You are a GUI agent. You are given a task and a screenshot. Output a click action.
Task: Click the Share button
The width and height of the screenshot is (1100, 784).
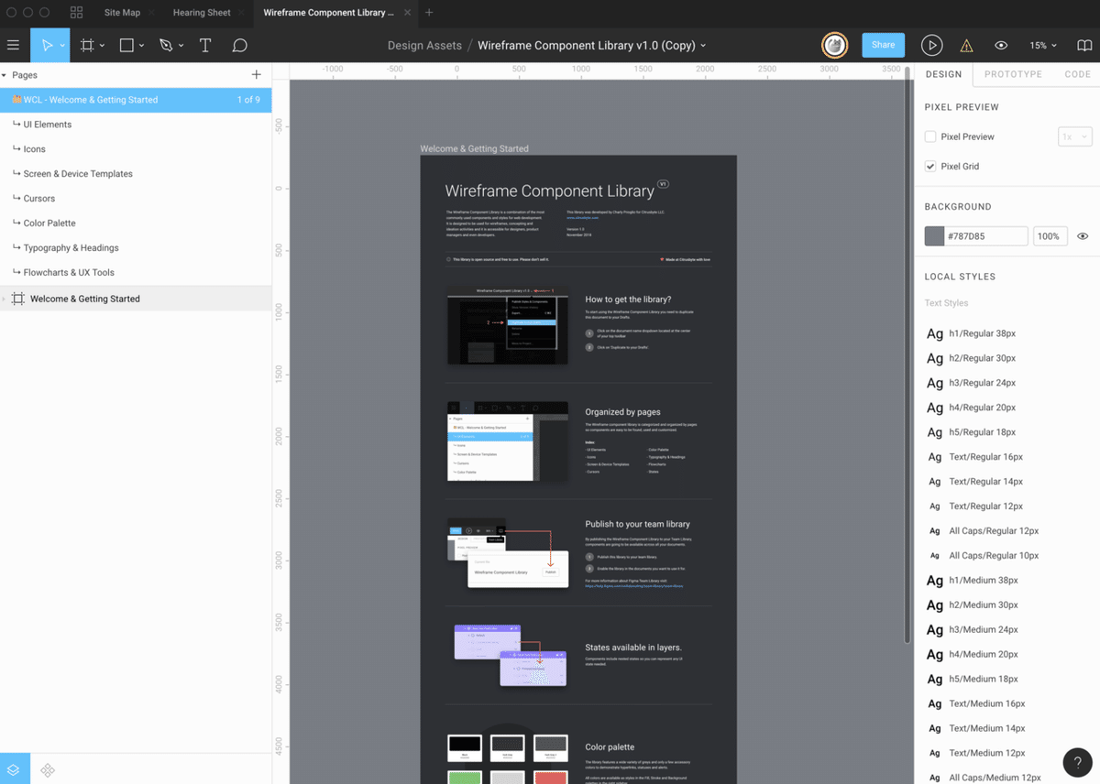pyautogui.click(x=883, y=45)
